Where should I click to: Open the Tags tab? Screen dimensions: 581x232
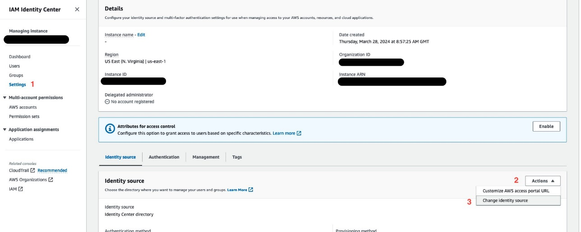point(237,157)
